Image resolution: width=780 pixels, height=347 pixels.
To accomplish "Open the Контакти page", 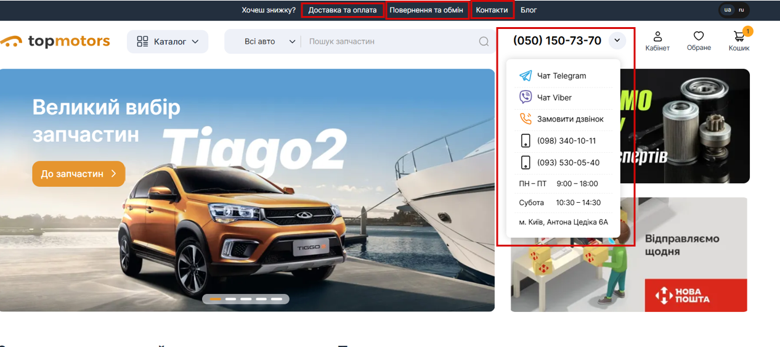I will click(x=492, y=10).
